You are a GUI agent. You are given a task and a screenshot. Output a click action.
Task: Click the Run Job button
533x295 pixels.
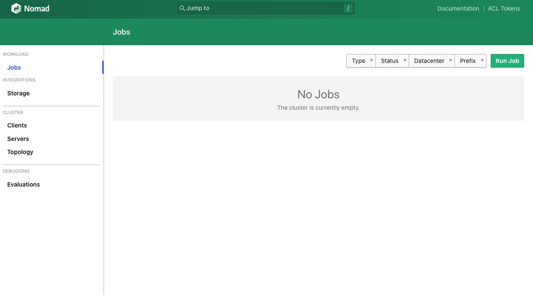[507, 61]
